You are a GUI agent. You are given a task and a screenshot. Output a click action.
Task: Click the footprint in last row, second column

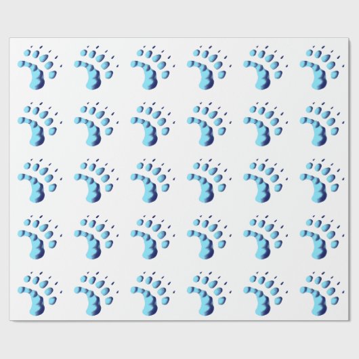point(96,293)
